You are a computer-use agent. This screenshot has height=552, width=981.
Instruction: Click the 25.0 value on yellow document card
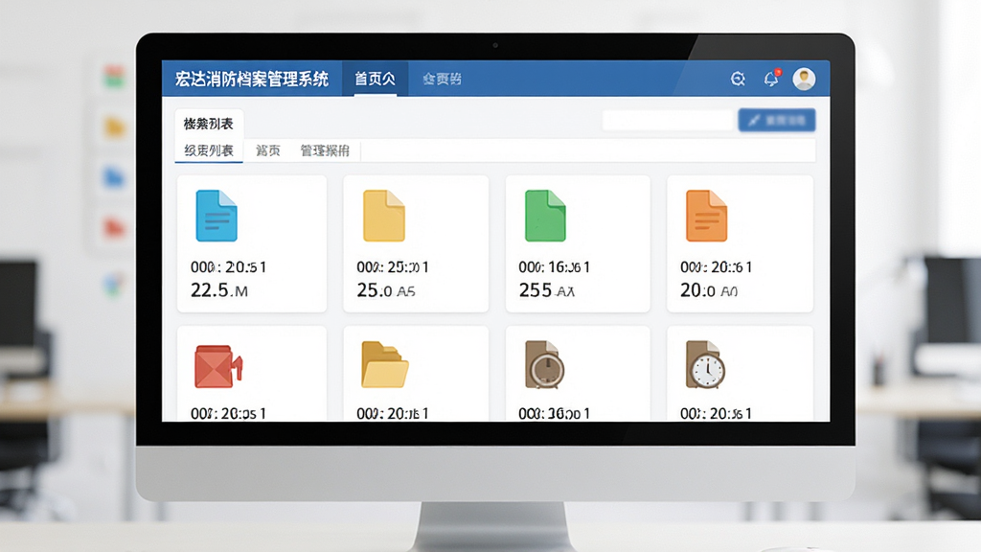[375, 290]
